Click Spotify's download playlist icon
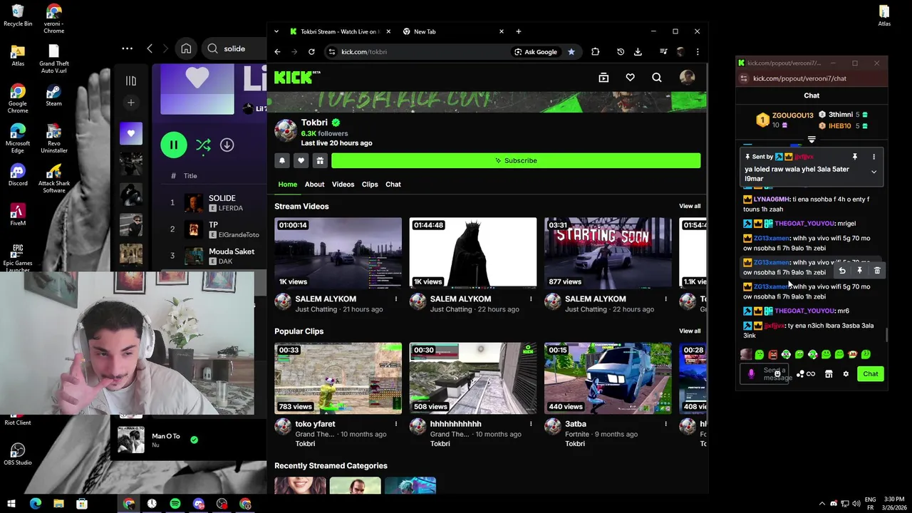This screenshot has height=513, width=912. pyautogui.click(x=227, y=145)
